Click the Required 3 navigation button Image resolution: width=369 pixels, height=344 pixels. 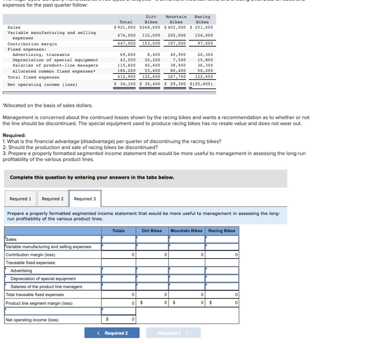point(173,332)
